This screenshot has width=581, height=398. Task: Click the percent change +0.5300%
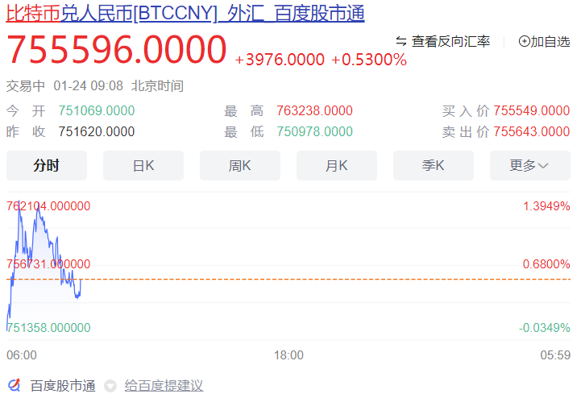(x=369, y=60)
